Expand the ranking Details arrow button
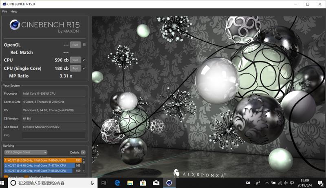This screenshot has width=326, height=188. coord(83,153)
